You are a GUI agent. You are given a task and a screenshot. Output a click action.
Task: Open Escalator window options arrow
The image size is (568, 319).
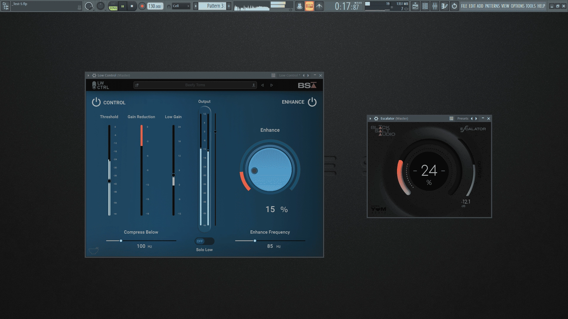(x=370, y=119)
